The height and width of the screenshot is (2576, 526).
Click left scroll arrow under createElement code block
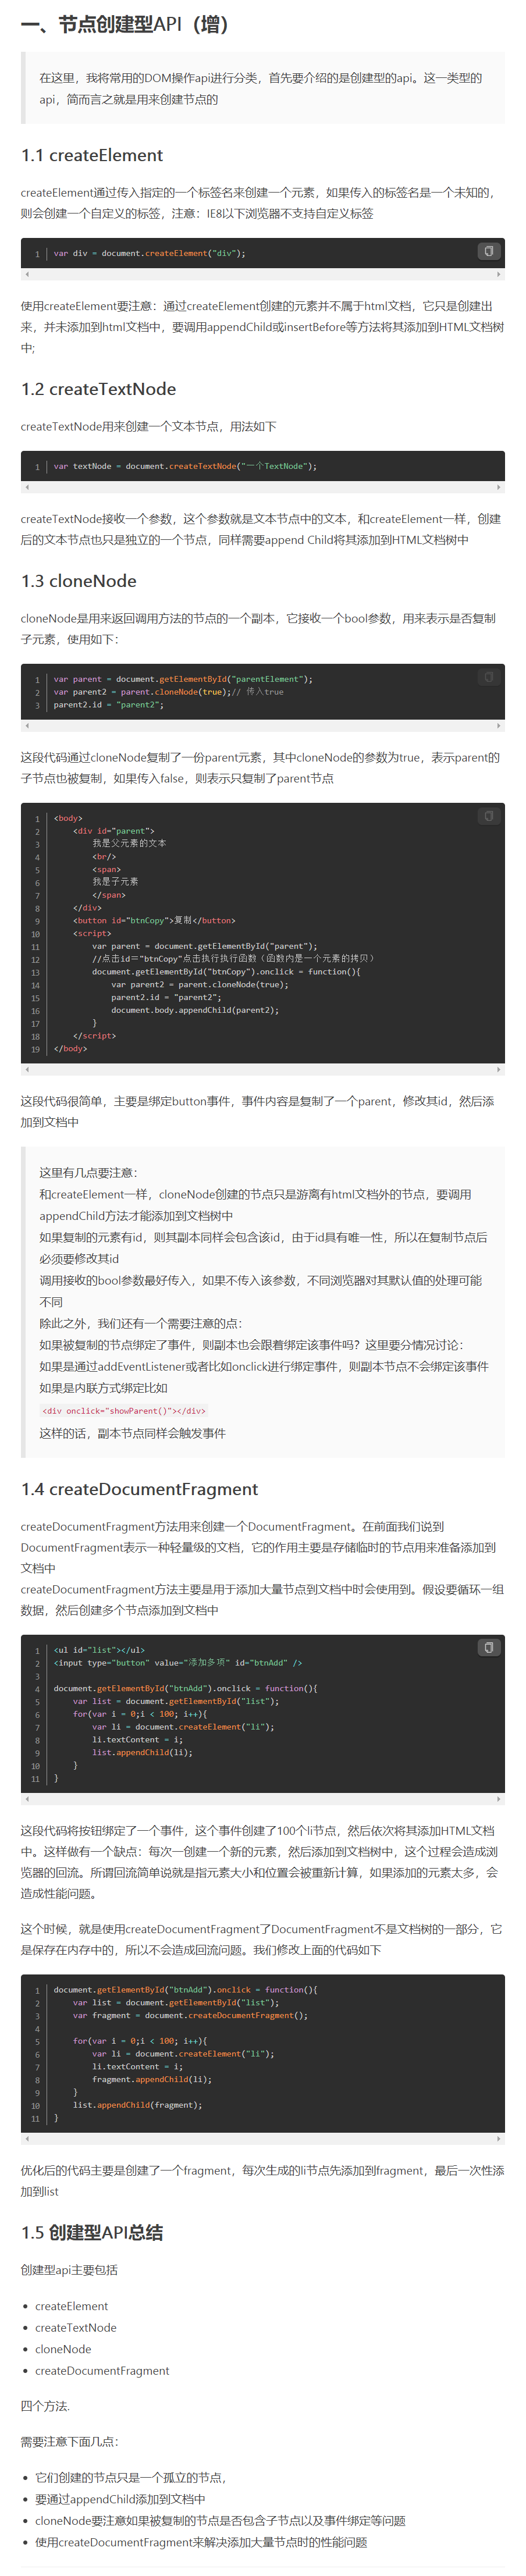tap(27, 274)
